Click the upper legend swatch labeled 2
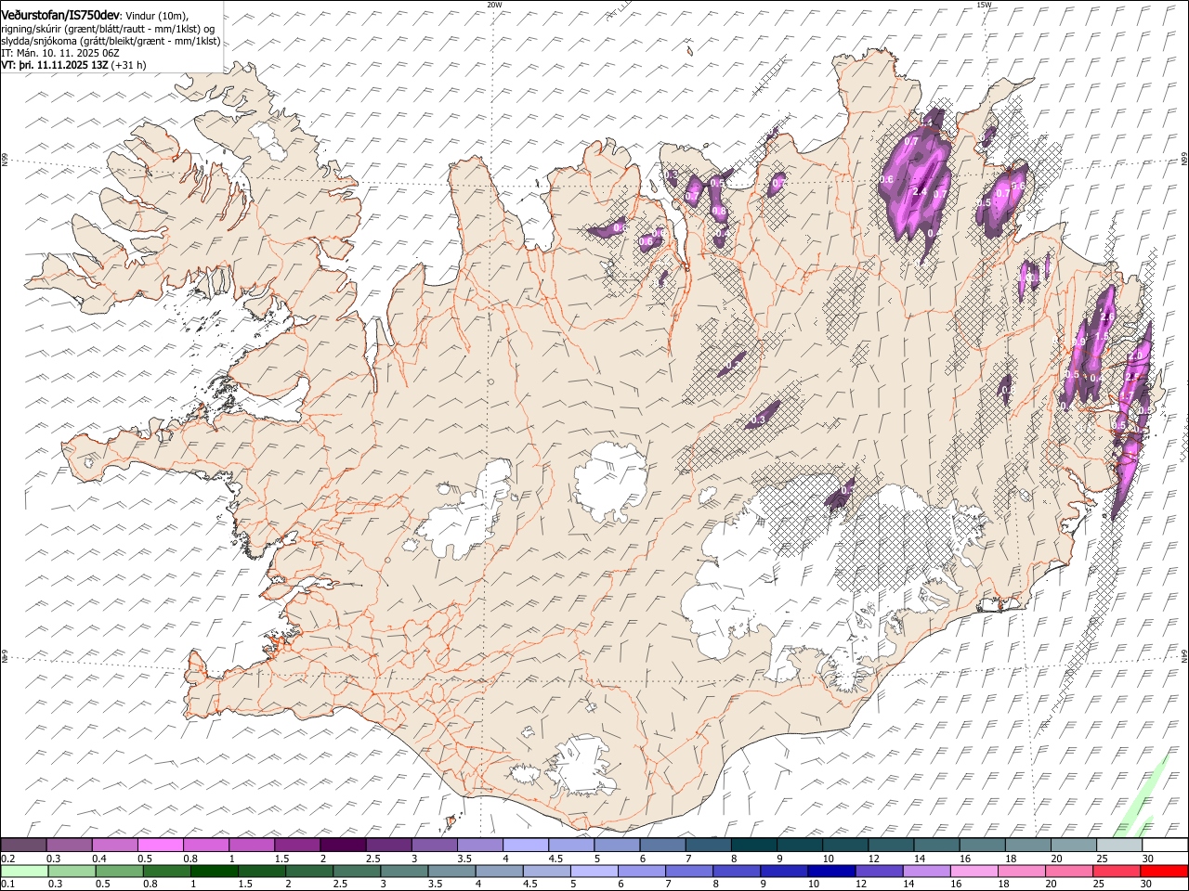The height and width of the screenshot is (891, 1189). 343,846
